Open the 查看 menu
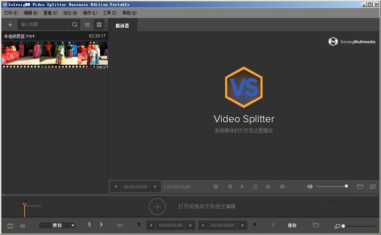This screenshot has height=235, width=381. click(x=50, y=13)
